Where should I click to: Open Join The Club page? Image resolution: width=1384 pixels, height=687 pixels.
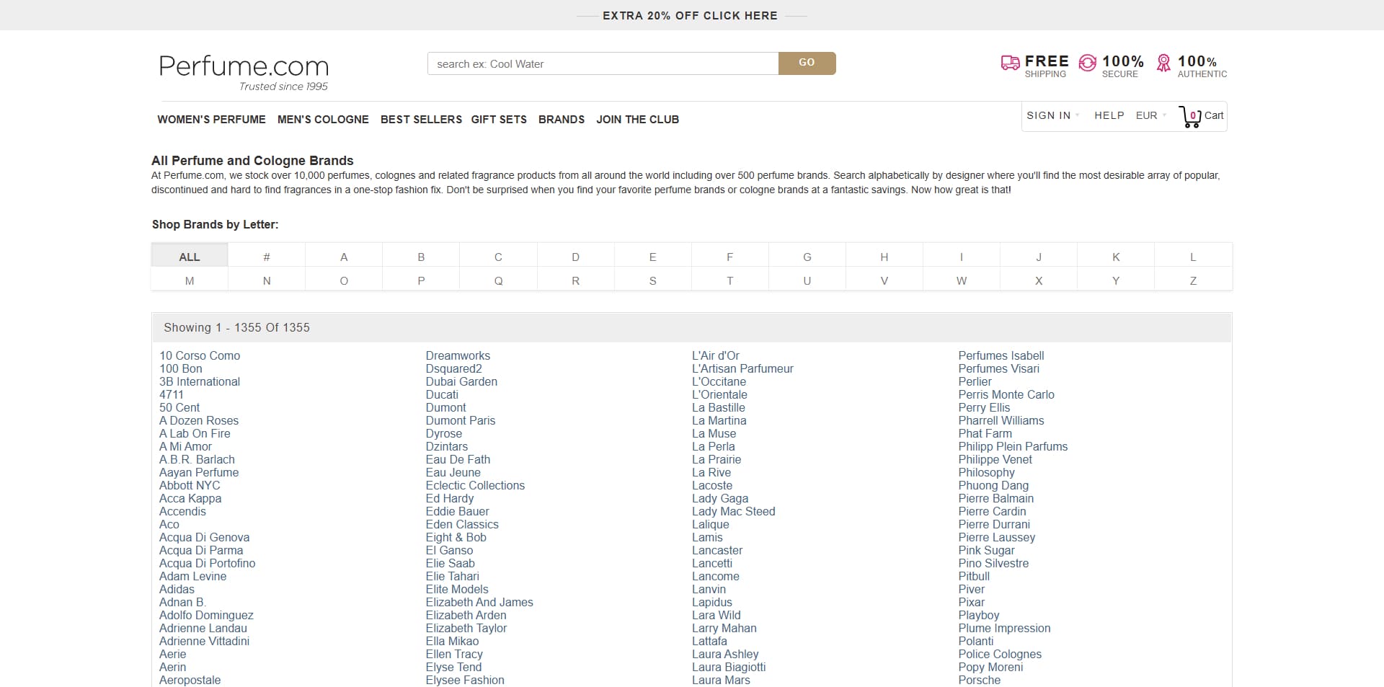tap(637, 120)
